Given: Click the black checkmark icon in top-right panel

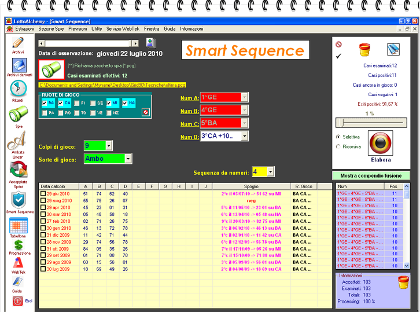Looking at the screenshot, I should coord(338,56).
